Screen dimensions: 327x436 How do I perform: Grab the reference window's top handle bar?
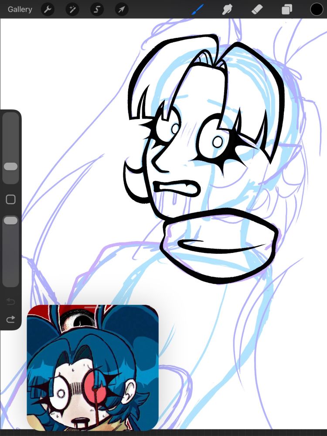click(x=92, y=307)
